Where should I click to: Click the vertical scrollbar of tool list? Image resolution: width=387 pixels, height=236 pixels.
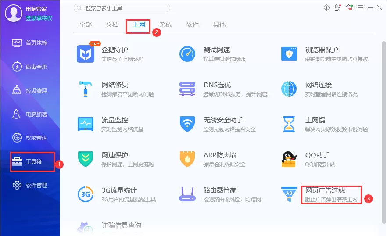(x=384, y=132)
